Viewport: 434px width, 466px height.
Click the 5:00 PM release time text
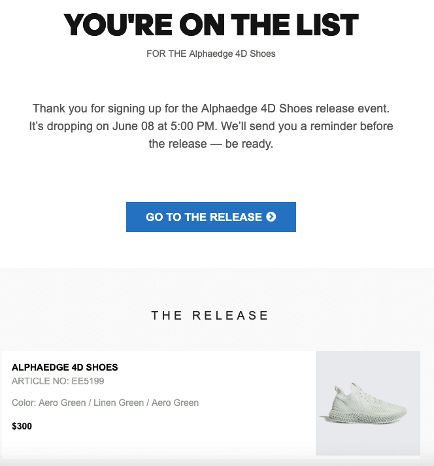click(x=194, y=126)
